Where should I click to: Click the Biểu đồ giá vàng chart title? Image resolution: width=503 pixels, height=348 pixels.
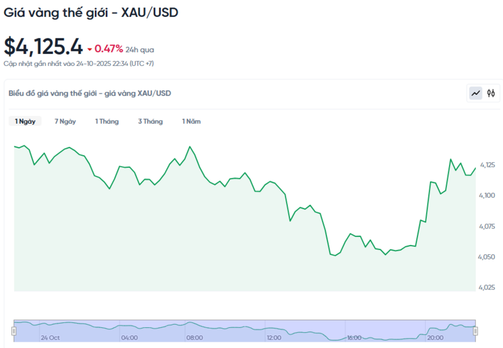(x=90, y=94)
